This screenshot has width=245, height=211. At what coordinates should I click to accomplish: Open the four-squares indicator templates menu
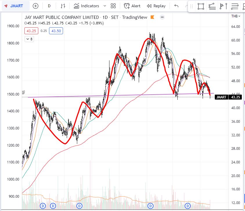[x=113, y=6]
